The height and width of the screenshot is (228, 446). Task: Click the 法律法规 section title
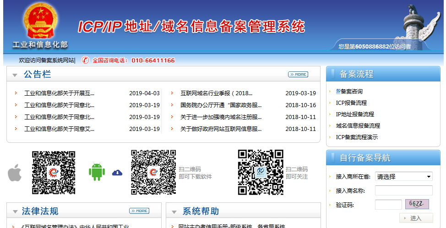pyautogui.click(x=40, y=211)
